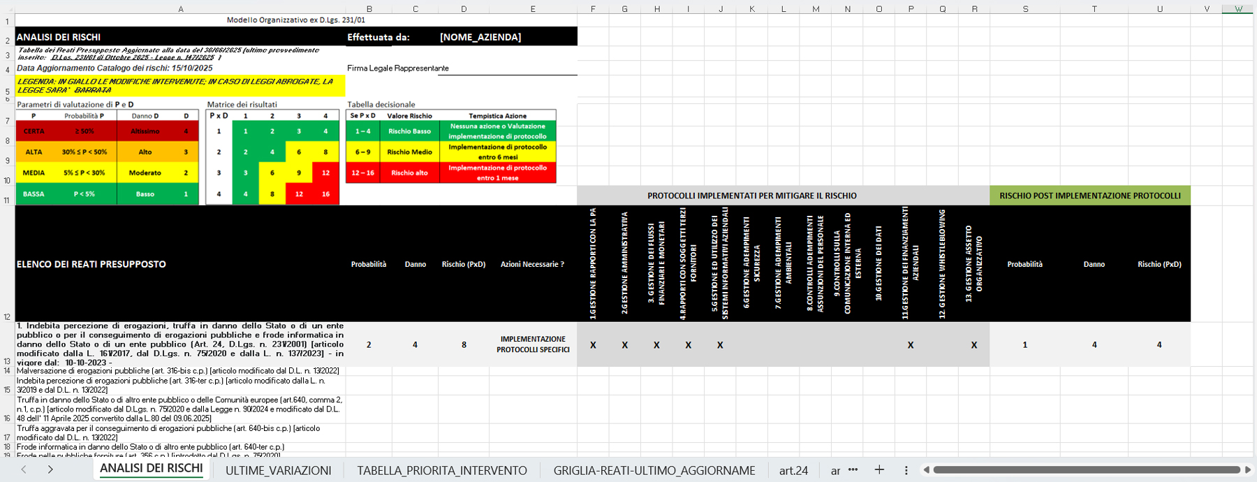
Task: Click the next sheet navigation arrow
Action: pyautogui.click(x=50, y=469)
